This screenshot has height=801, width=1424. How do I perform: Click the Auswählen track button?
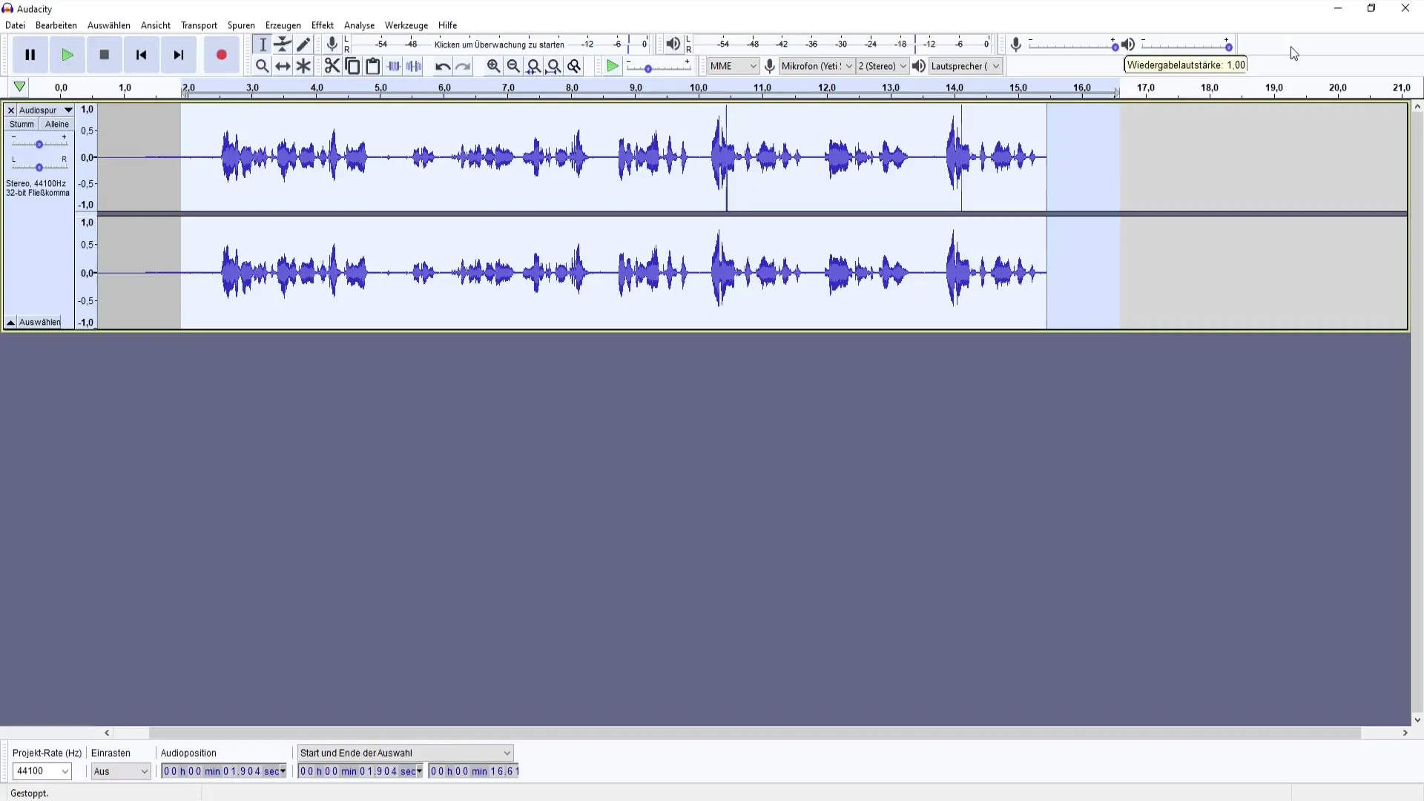(x=40, y=323)
